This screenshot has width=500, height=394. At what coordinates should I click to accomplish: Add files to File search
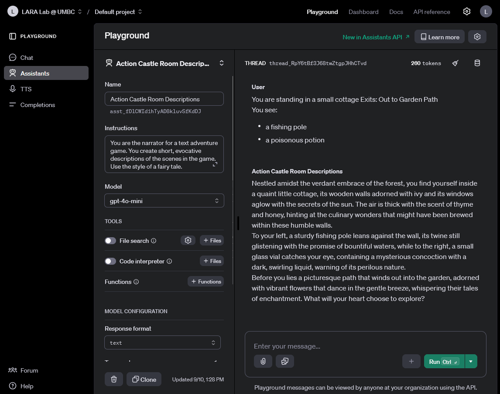tap(212, 240)
